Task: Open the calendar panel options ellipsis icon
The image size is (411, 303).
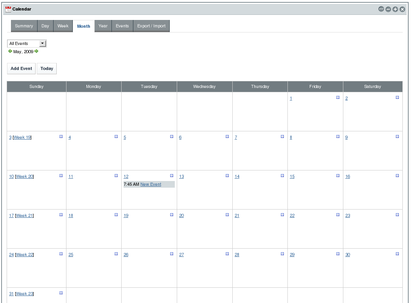Action: click(x=381, y=9)
